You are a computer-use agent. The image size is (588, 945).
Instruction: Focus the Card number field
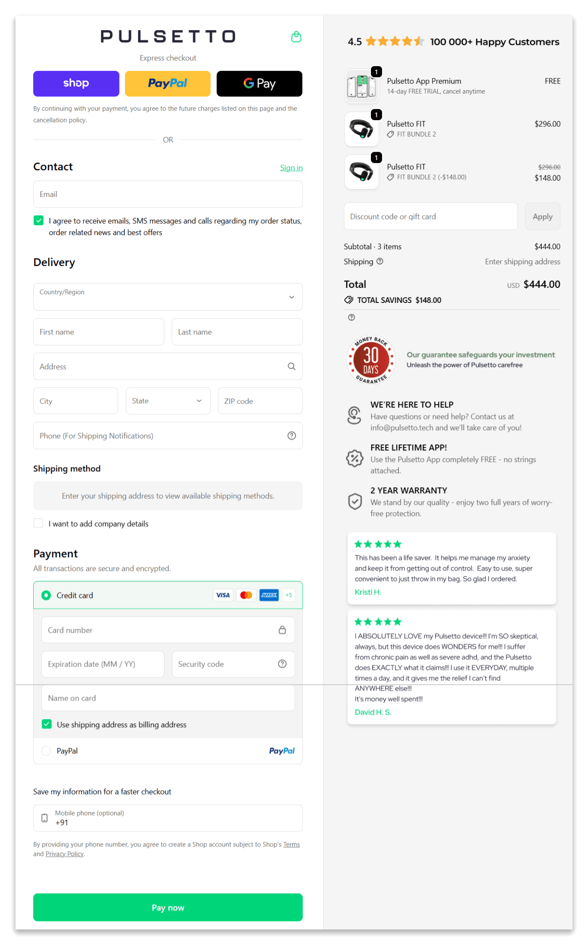click(168, 630)
